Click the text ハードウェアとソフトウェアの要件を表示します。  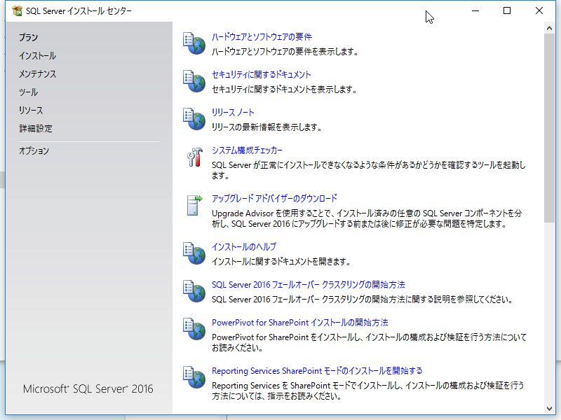[x=285, y=52]
